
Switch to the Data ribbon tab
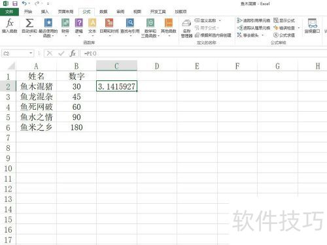click(x=103, y=12)
